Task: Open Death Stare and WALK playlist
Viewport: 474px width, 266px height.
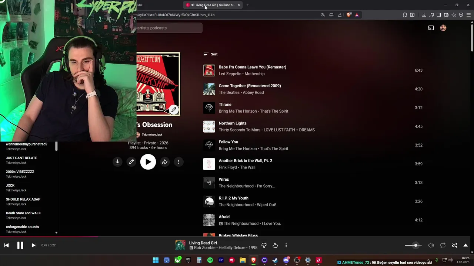Action: point(23,213)
